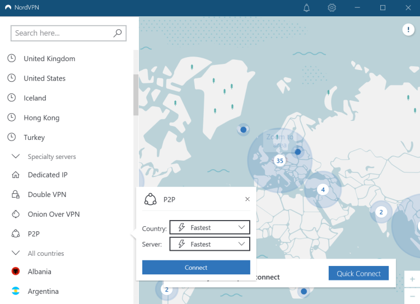The width and height of the screenshot is (420, 304).
Task: Close the P2P popup panel
Action: tap(248, 199)
